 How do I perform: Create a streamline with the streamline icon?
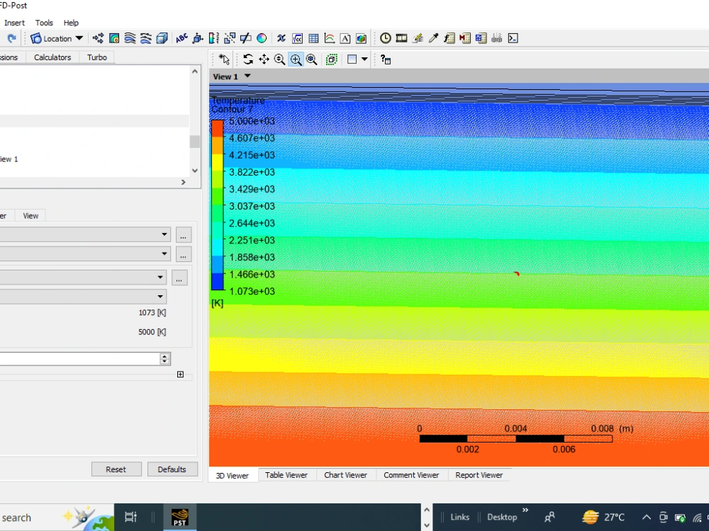coord(129,38)
